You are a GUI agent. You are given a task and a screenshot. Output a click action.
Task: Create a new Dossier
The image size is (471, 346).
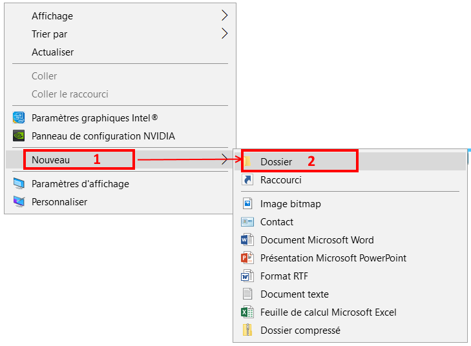click(350, 161)
